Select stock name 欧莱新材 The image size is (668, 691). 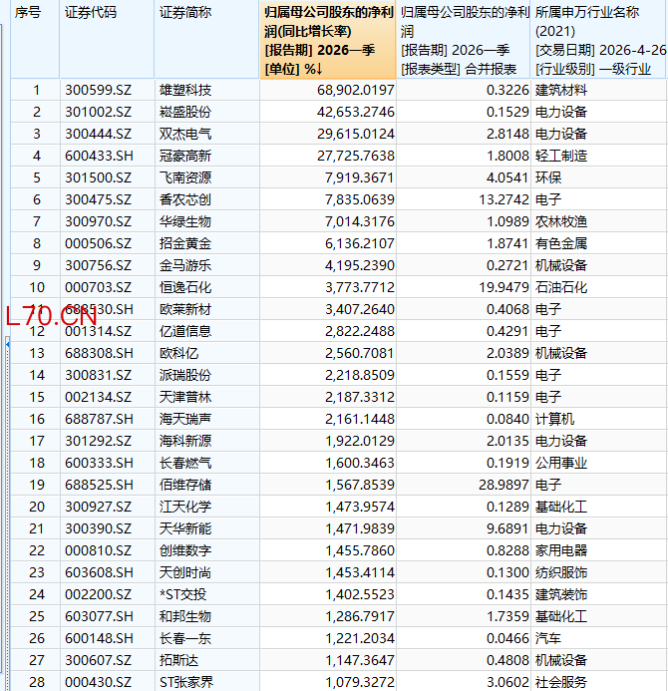(185, 309)
